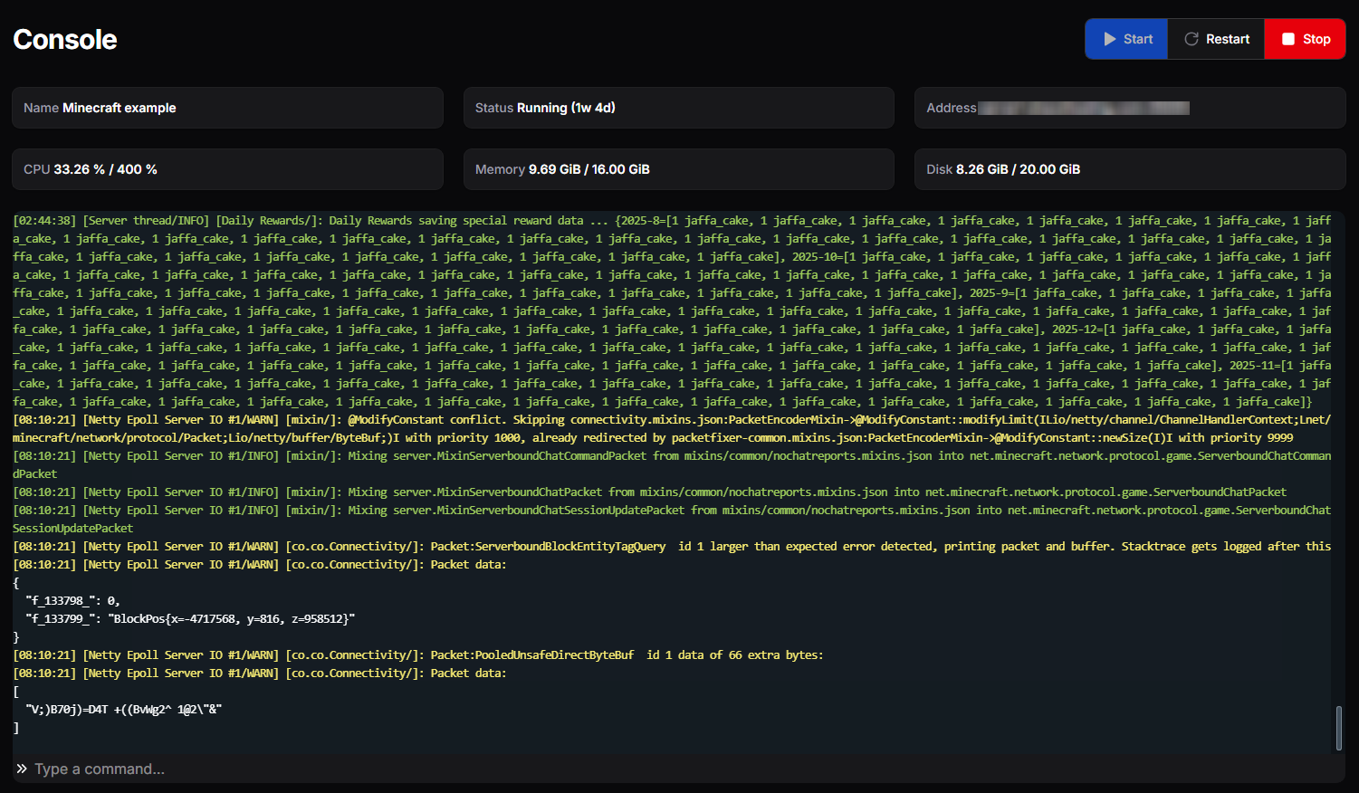The height and width of the screenshot is (793, 1359).
Task: Click the double chevron command prompt icon
Action: (22, 769)
